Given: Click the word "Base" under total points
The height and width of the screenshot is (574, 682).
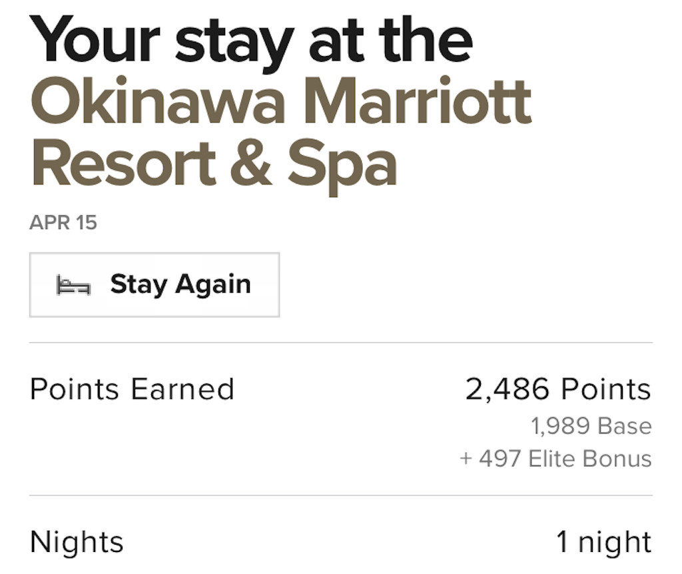Looking at the screenshot, I should click(625, 426).
